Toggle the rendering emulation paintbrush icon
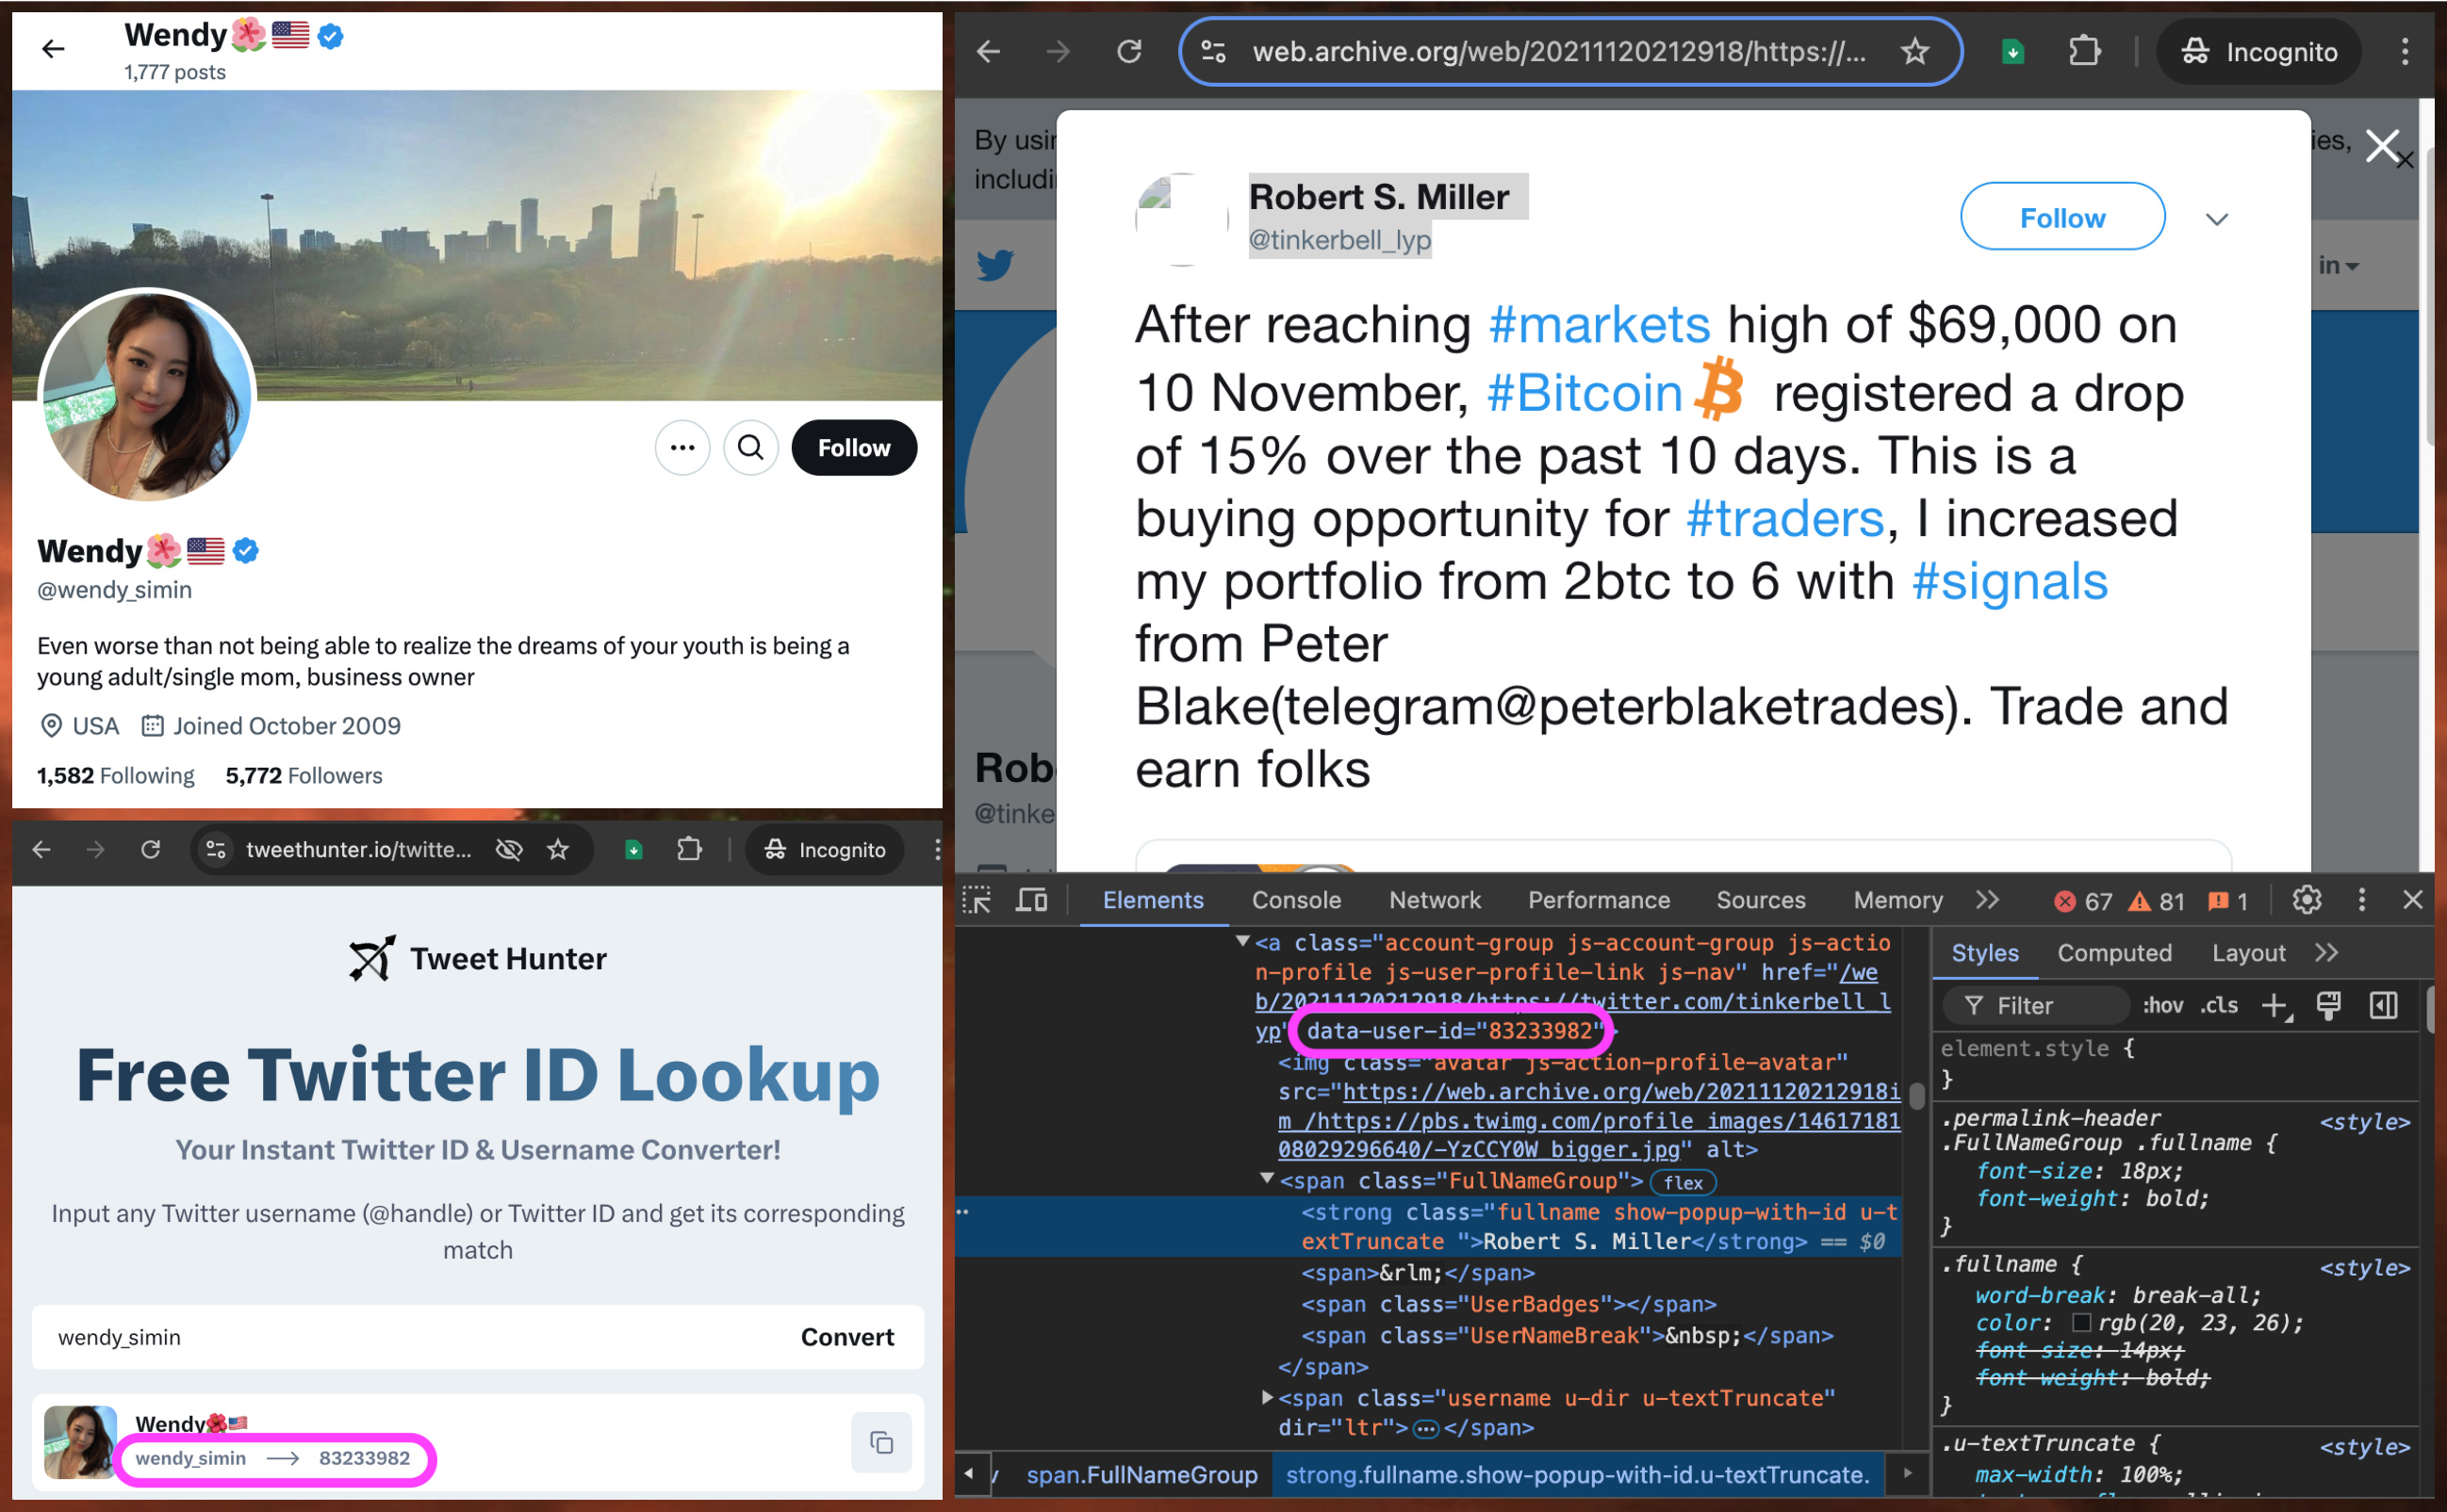This screenshot has height=1512, width=2447. coord(2329,1006)
